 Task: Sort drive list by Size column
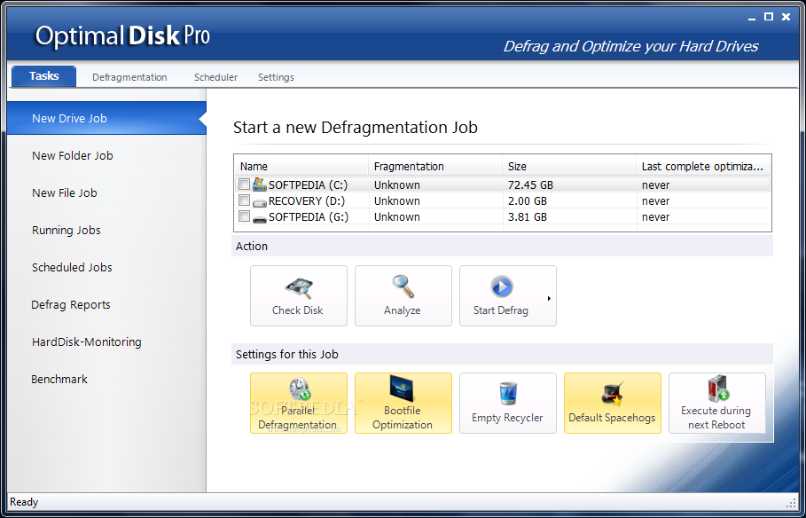coord(569,167)
